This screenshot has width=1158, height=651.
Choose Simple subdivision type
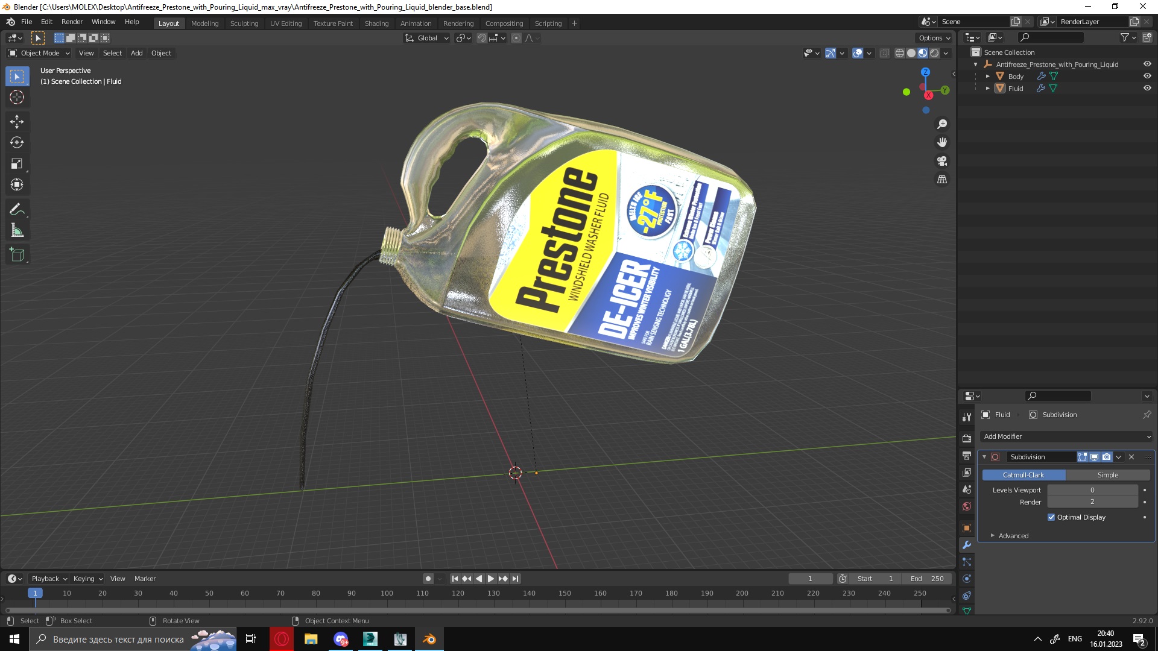coord(1108,475)
